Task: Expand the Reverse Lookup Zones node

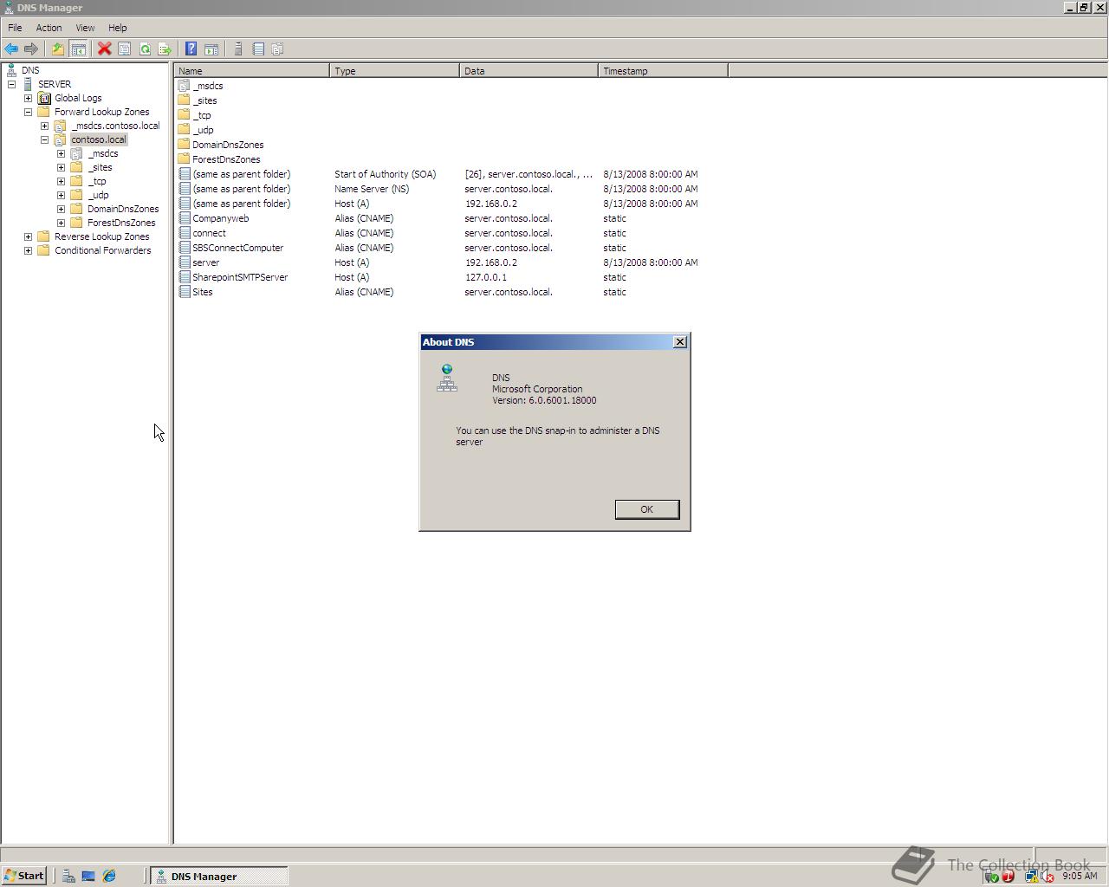Action: tap(28, 236)
